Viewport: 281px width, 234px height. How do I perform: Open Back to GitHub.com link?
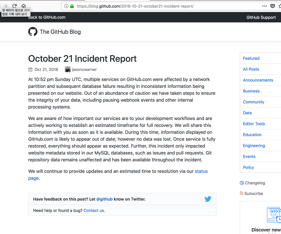click(47, 17)
